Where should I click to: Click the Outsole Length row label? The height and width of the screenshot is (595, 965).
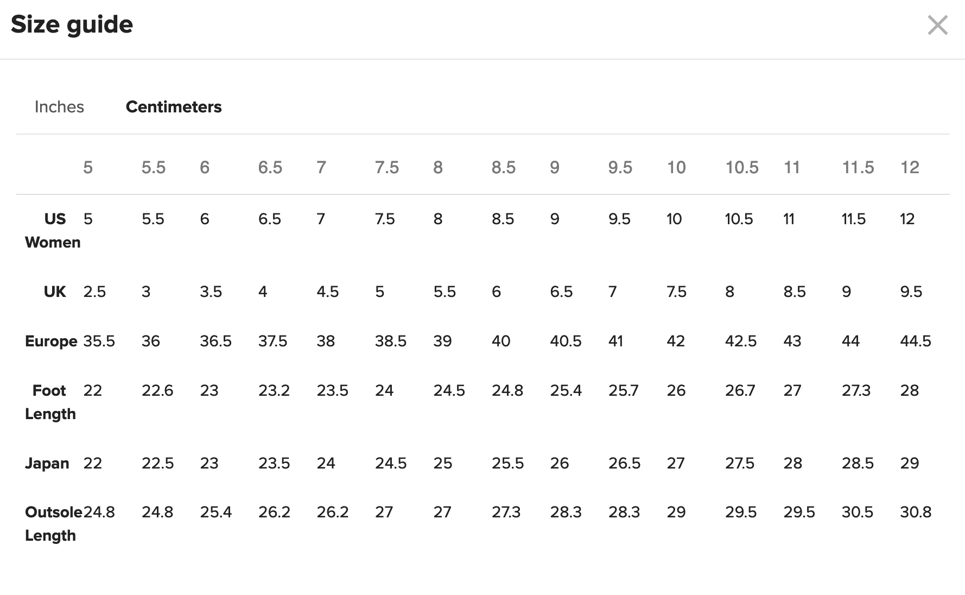pos(52,524)
